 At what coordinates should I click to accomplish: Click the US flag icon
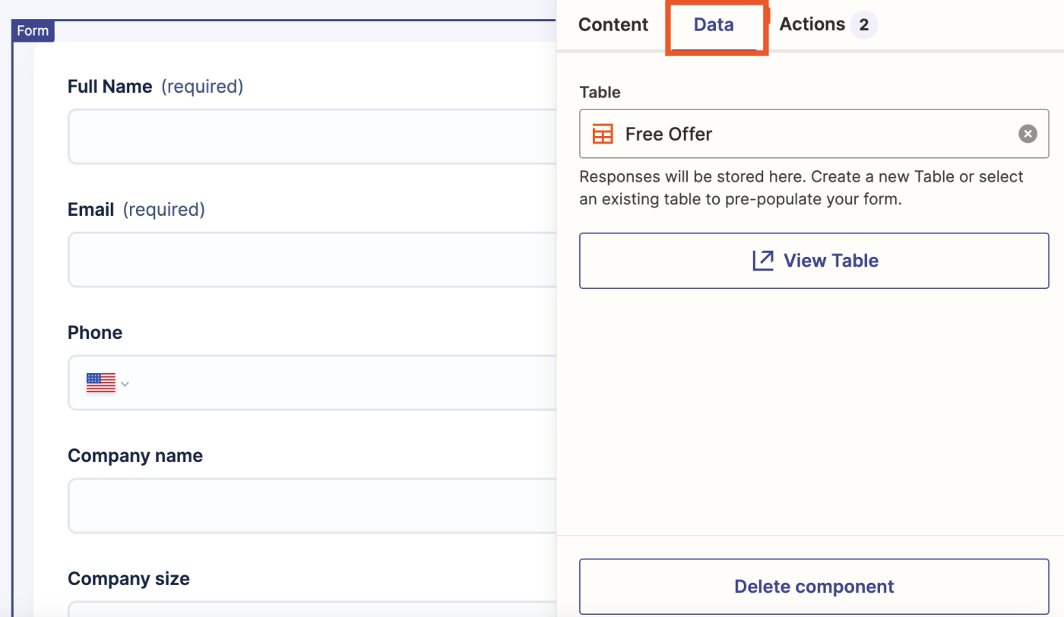click(100, 383)
